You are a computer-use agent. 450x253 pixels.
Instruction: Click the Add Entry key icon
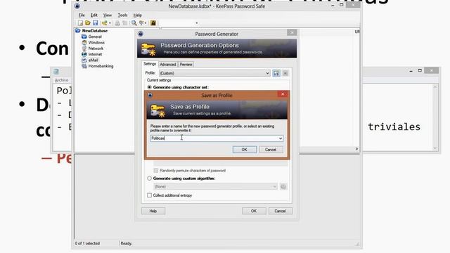click(x=105, y=23)
